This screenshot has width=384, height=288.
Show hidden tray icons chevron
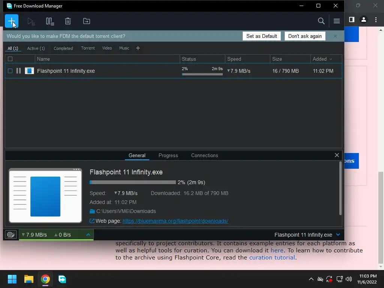[311, 279]
